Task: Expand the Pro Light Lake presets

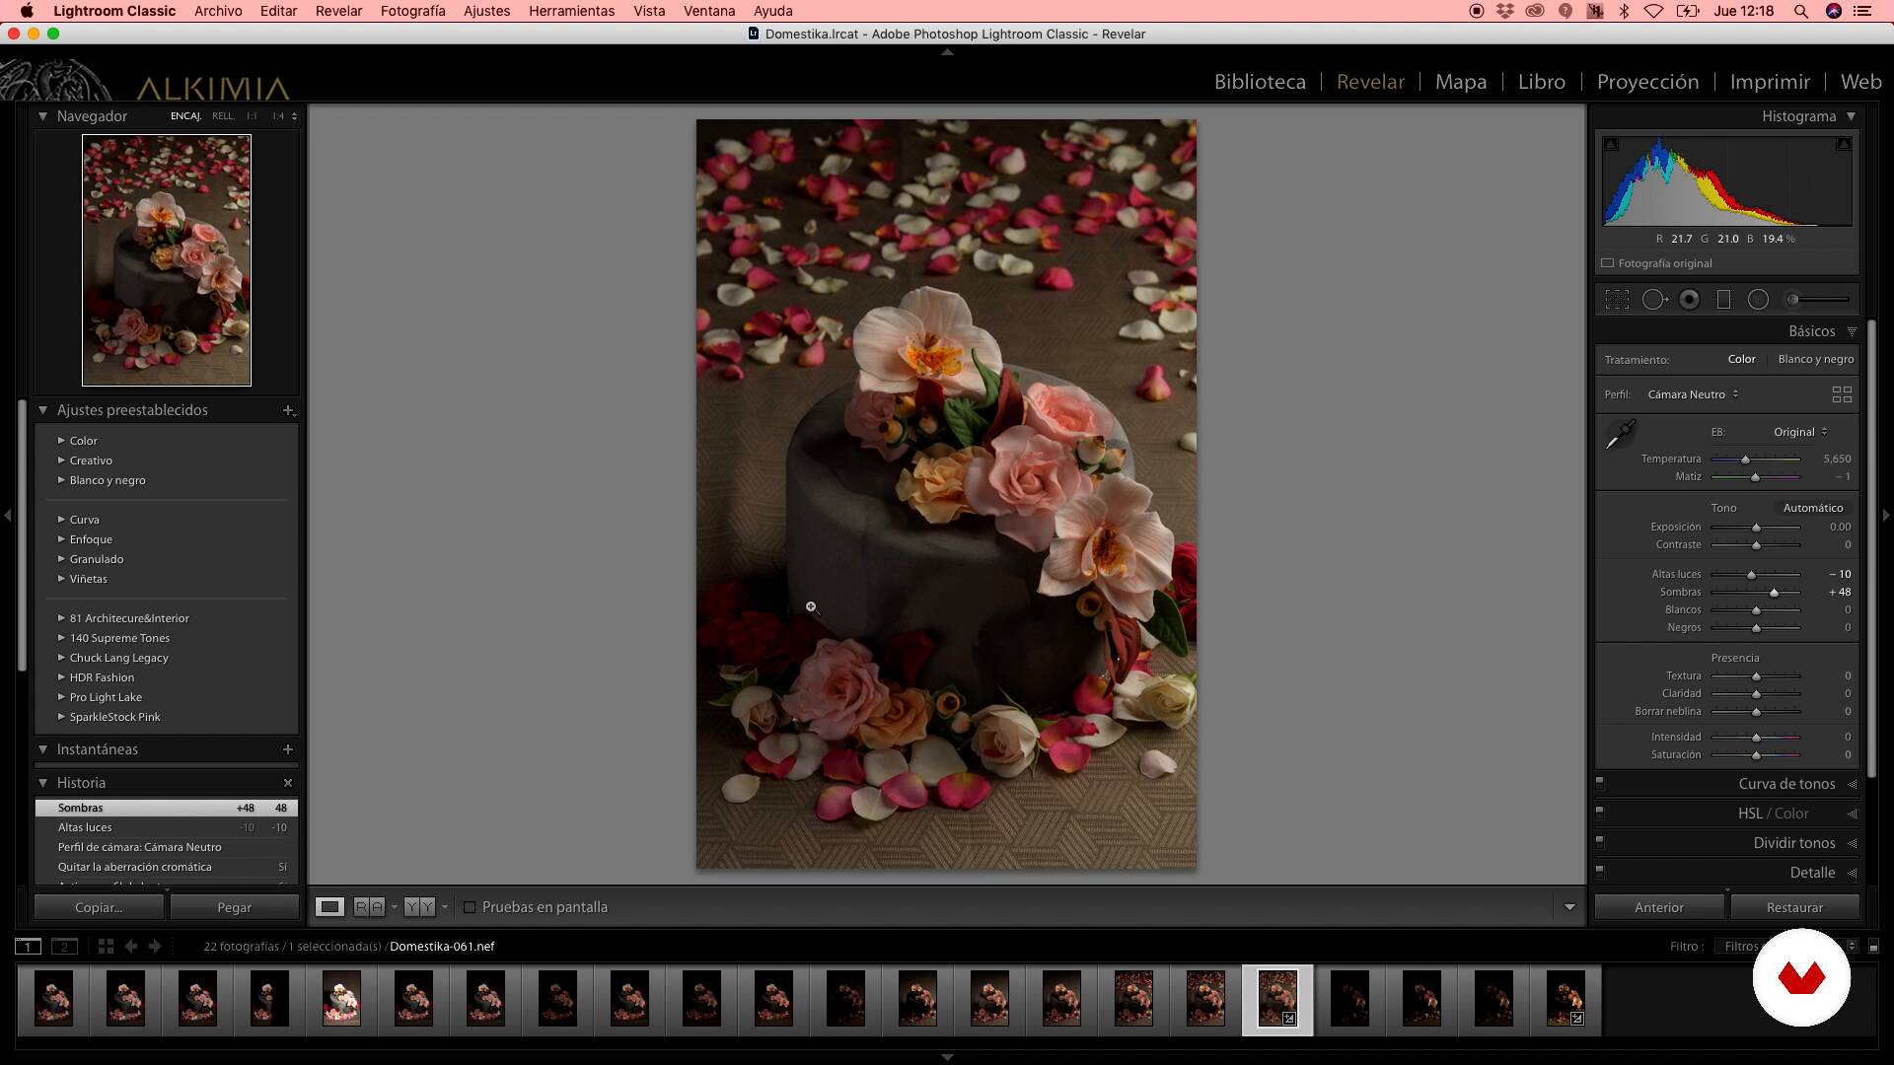Action: tap(61, 697)
